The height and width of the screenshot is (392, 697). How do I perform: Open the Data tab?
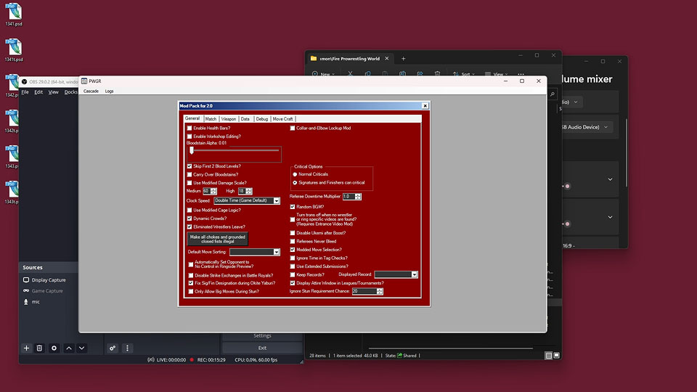pos(245,118)
